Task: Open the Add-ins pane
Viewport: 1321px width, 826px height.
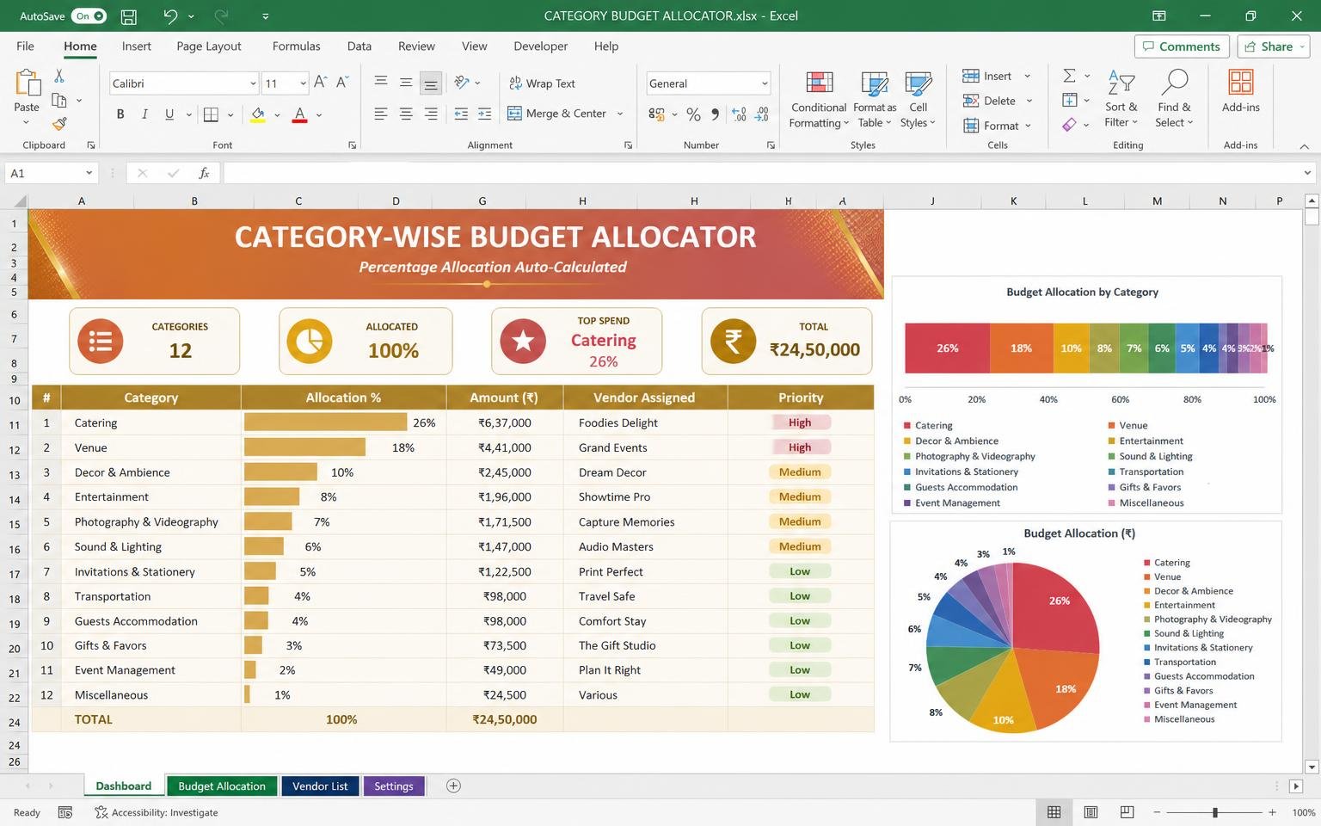Action: [x=1240, y=91]
